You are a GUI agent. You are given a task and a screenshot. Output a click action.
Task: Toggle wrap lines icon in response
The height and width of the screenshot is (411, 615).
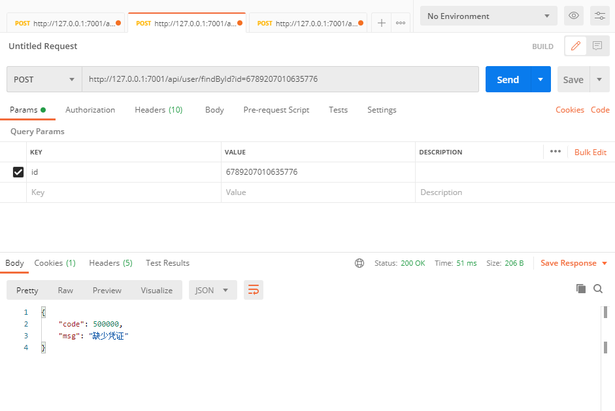[254, 290]
